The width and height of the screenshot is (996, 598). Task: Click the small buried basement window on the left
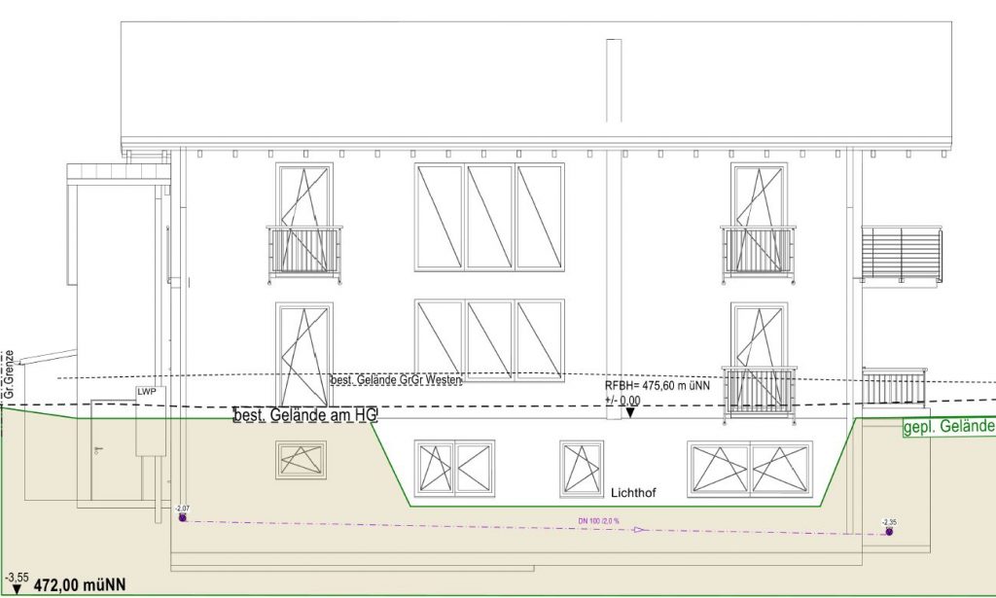[x=302, y=460]
